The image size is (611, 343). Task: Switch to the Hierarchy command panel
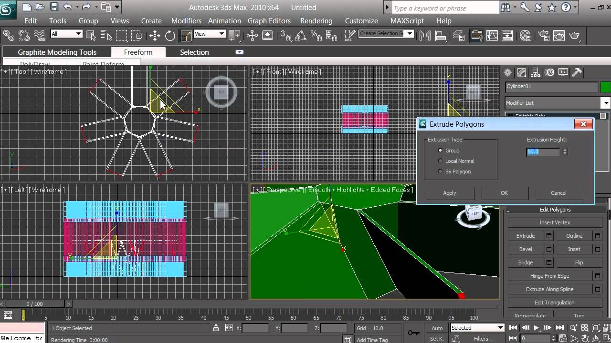tap(536, 72)
